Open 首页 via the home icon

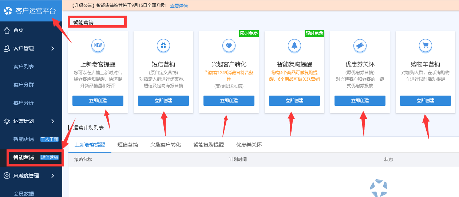tap(7, 30)
